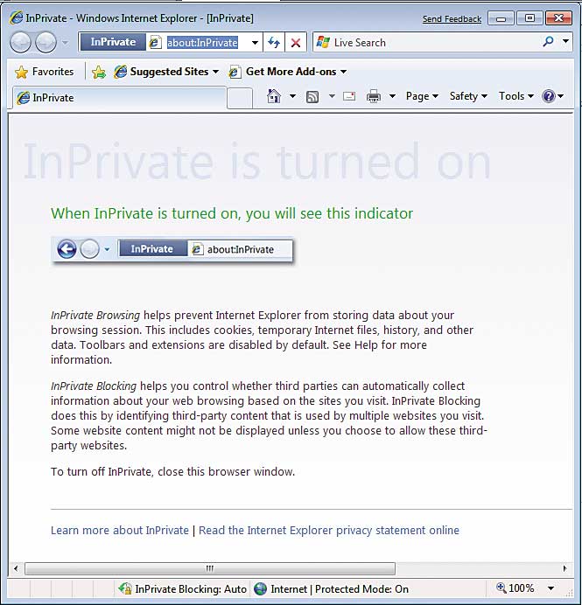
Task: Click the Add to Favorites Bar icon
Action: (x=99, y=72)
